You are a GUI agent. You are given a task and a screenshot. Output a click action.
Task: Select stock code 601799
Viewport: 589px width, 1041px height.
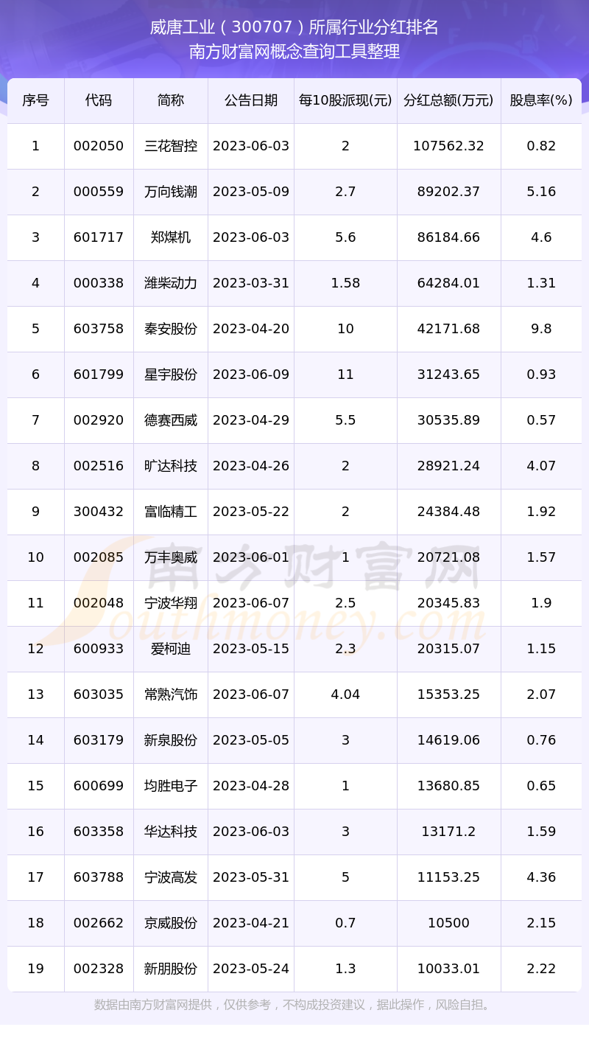[x=99, y=375]
